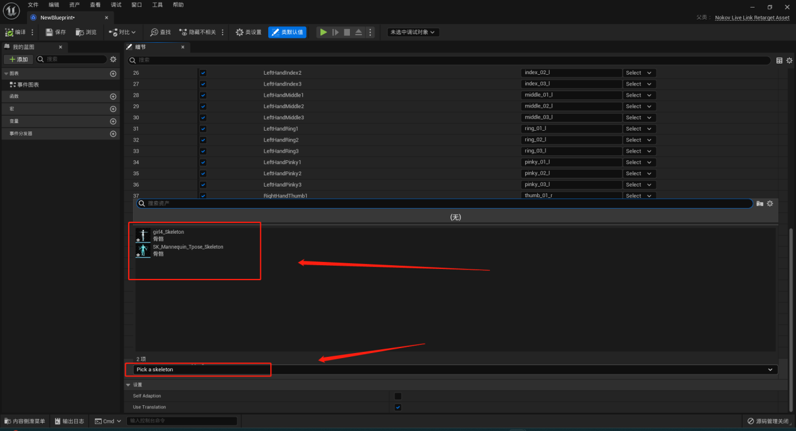Start simulation with the green play icon

(x=323, y=32)
